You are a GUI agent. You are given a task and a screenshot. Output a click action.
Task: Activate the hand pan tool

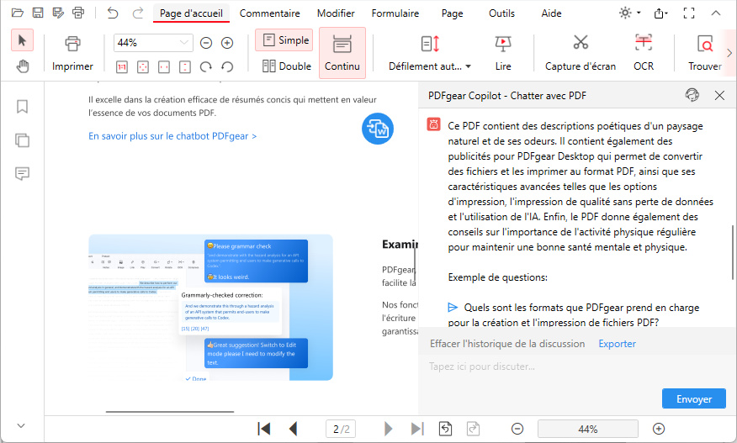coord(22,66)
